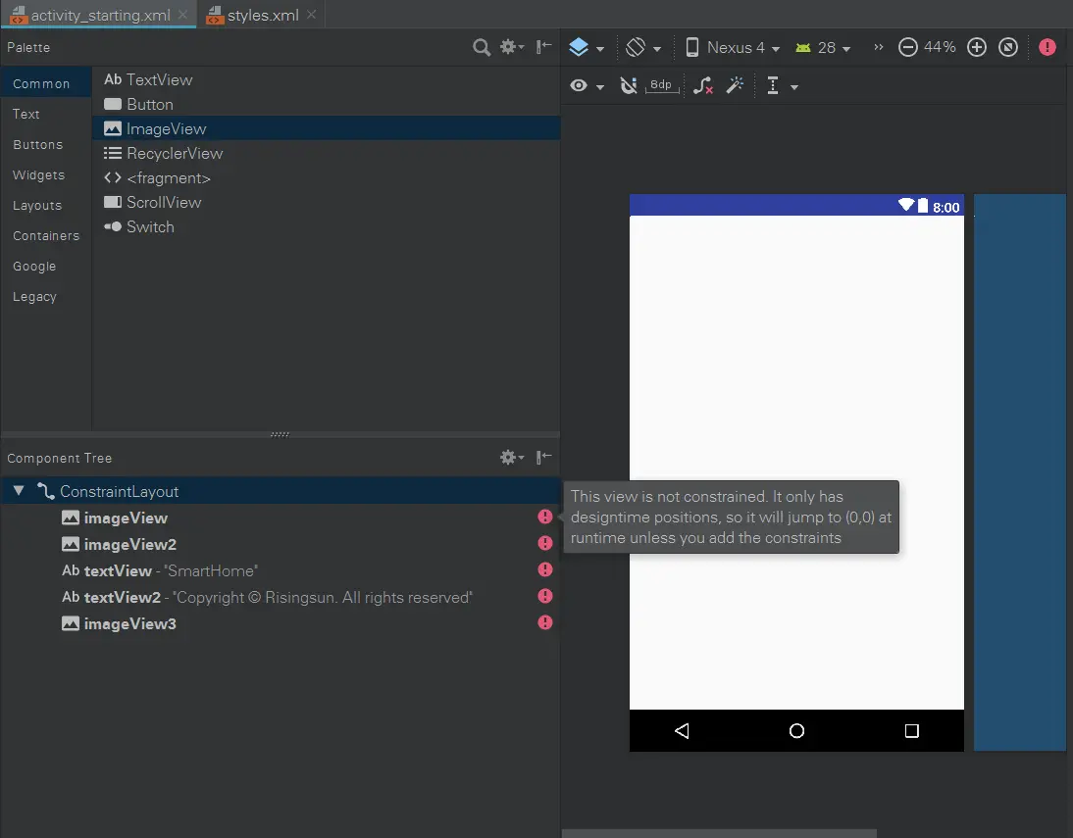Search the Palette with the magnifier icon
Viewport: 1073px width, 838px height.
[x=482, y=47]
